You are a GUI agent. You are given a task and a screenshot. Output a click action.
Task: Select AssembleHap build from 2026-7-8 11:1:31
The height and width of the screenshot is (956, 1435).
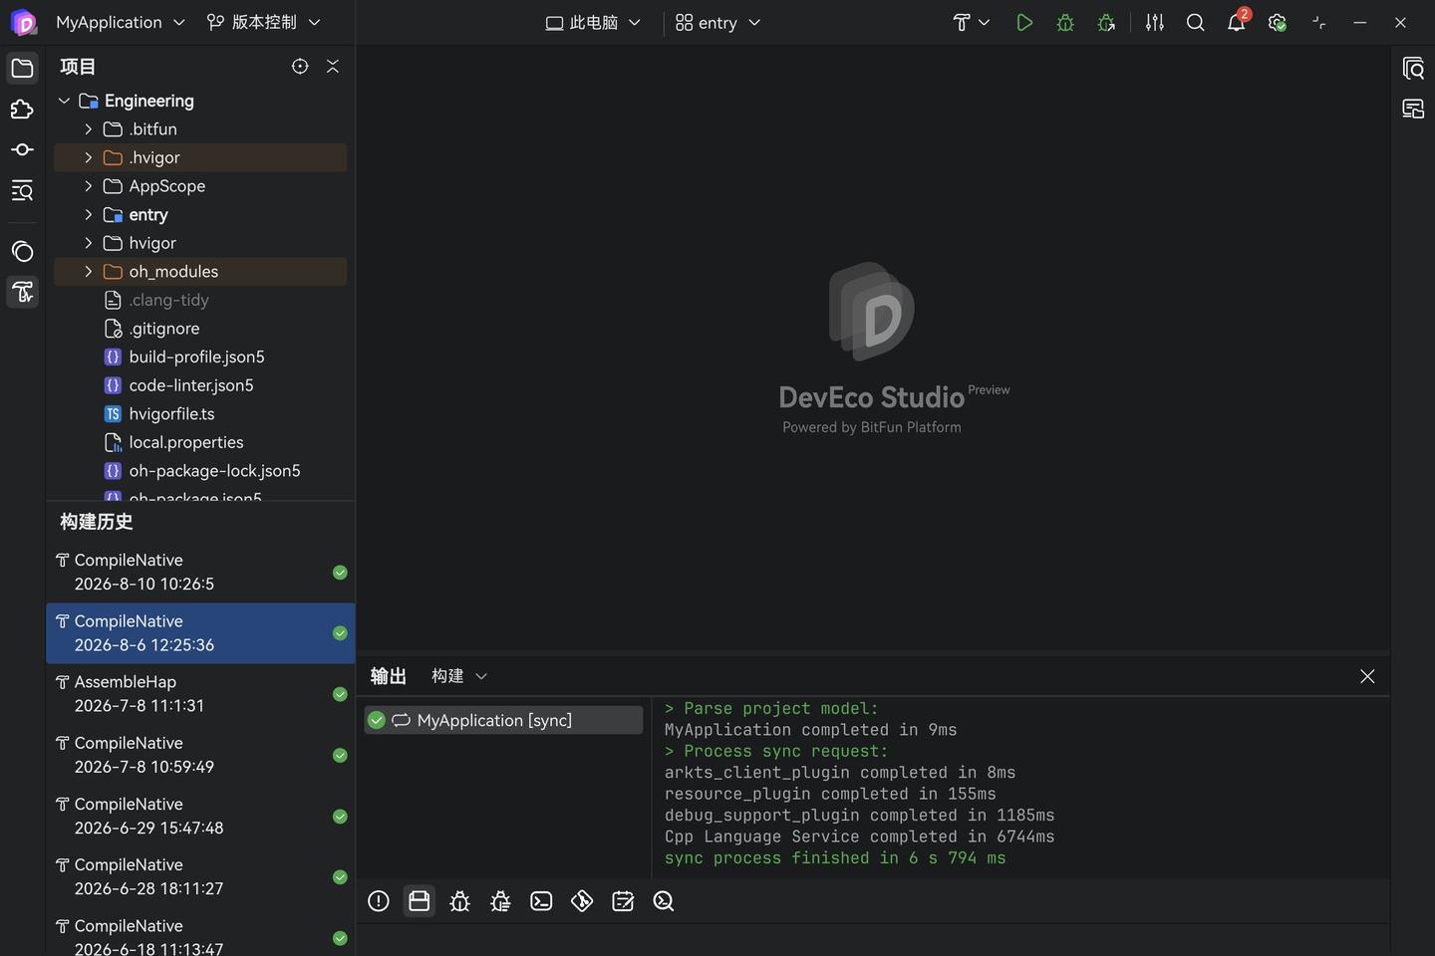[x=200, y=694]
